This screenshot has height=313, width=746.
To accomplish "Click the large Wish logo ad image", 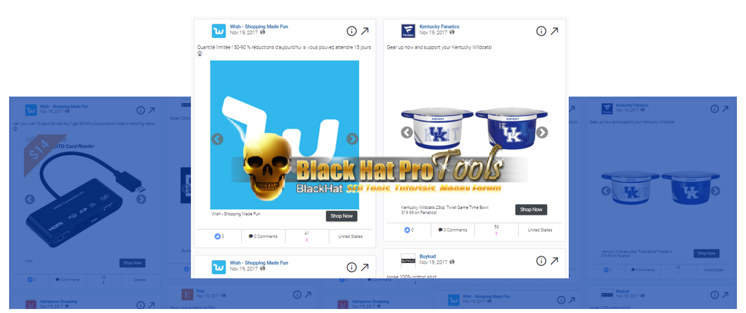I will coord(285,135).
